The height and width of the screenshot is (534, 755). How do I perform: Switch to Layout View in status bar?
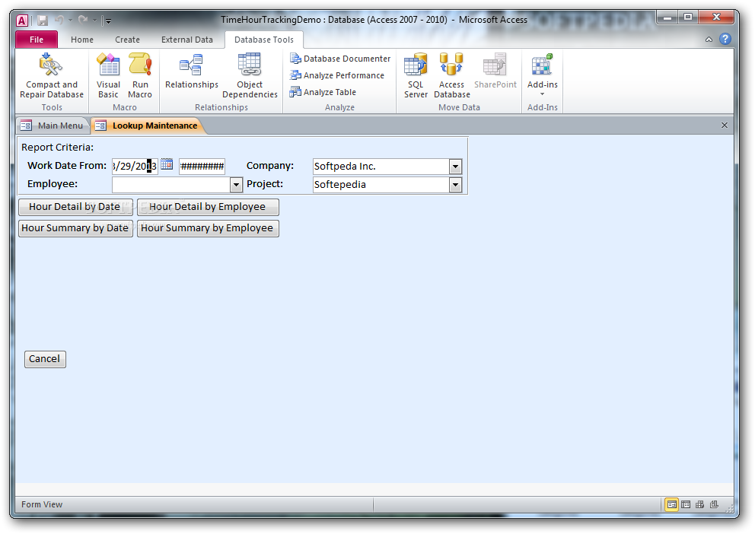coord(700,504)
